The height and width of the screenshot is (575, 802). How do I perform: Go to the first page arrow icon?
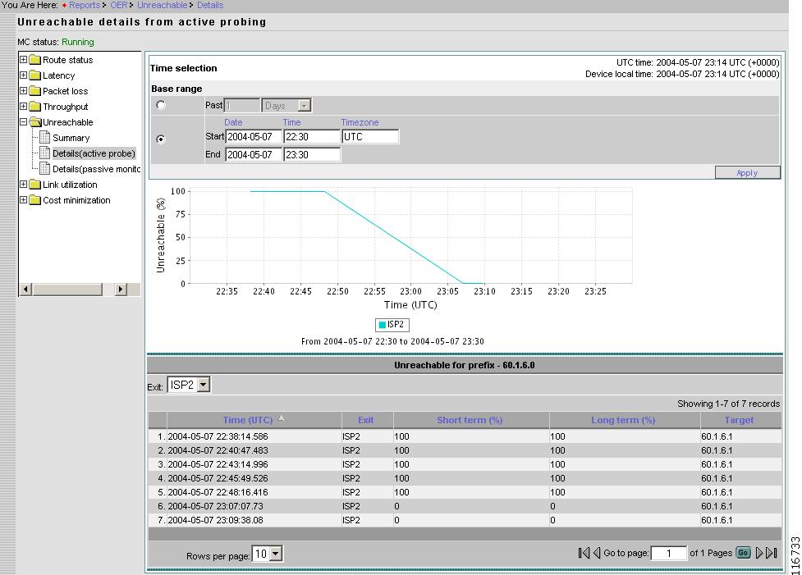coord(584,553)
